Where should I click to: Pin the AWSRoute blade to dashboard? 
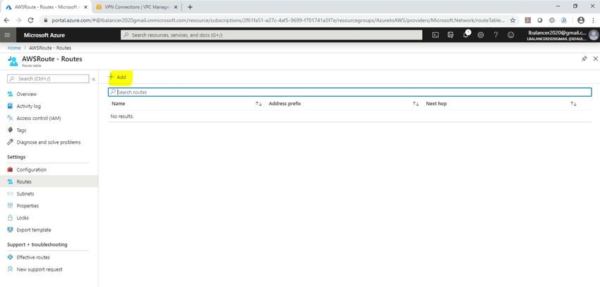click(x=584, y=59)
